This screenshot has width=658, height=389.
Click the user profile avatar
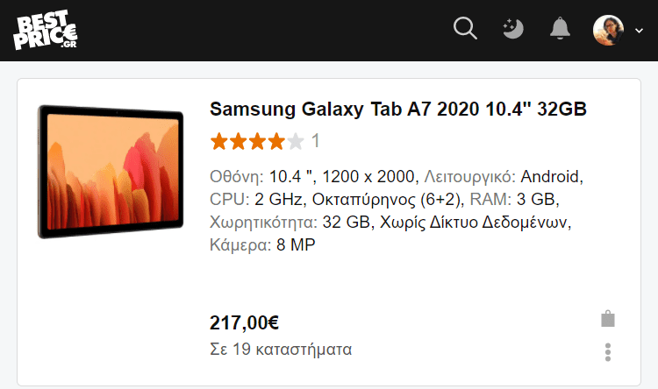point(608,30)
